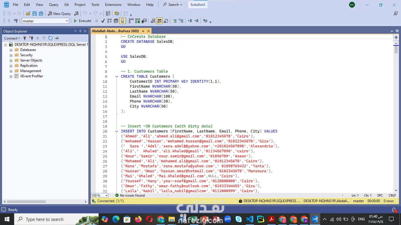This screenshot has height=225, width=401.
Task: Open notifications bell in status bar
Action: (x=394, y=210)
